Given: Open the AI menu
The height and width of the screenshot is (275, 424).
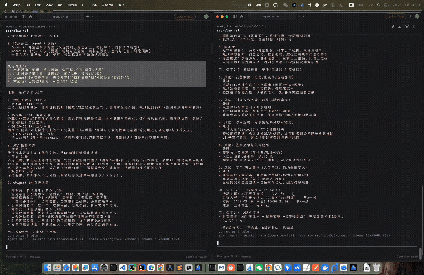Looking at the screenshot, I should [x=83, y=5].
